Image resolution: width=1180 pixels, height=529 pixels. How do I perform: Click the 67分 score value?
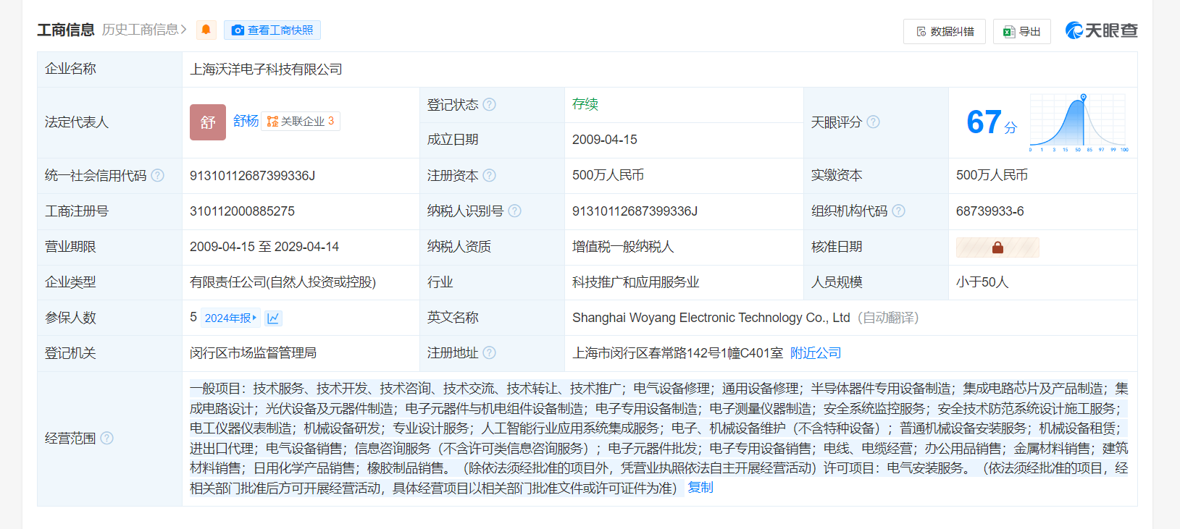click(x=992, y=122)
